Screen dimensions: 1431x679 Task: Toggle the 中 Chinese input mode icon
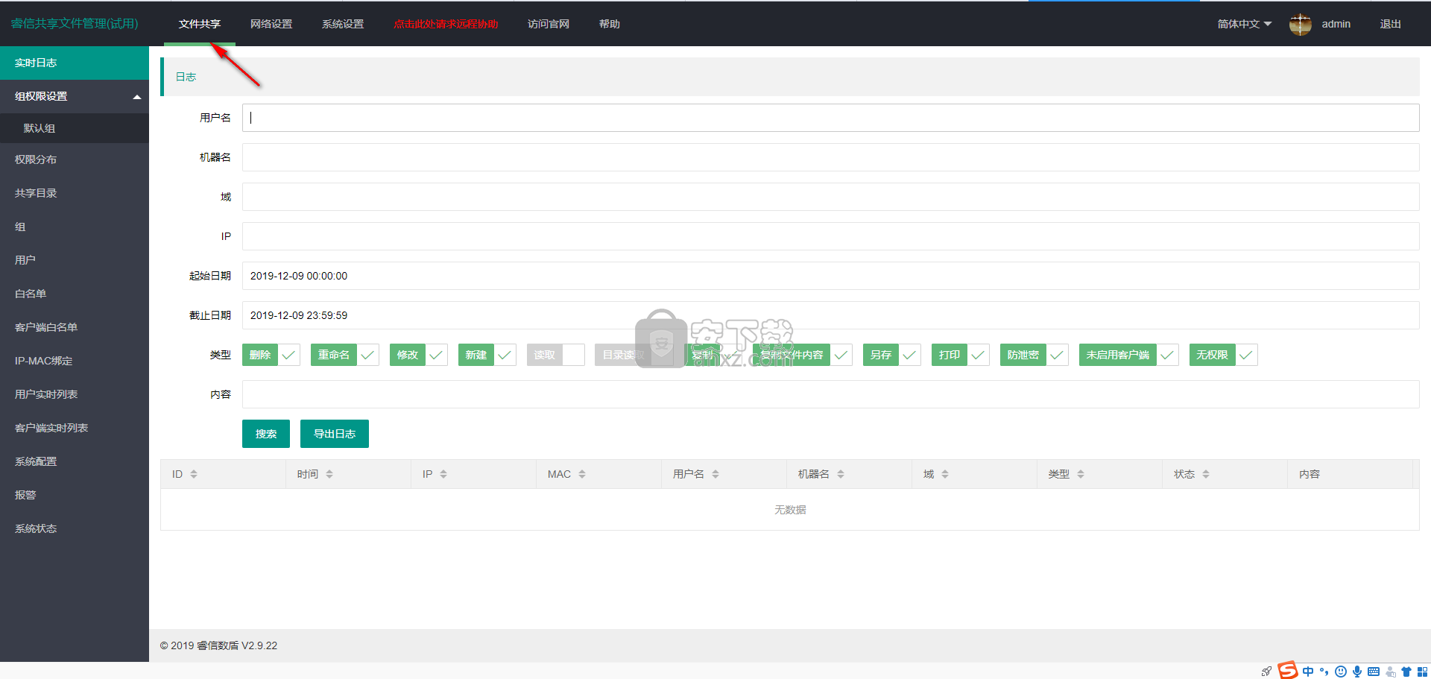(1308, 672)
